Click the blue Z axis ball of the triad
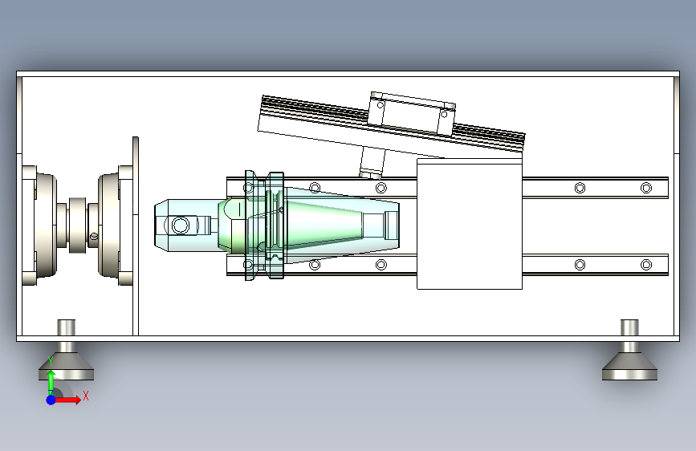This screenshot has height=451, width=696. pos(51,400)
